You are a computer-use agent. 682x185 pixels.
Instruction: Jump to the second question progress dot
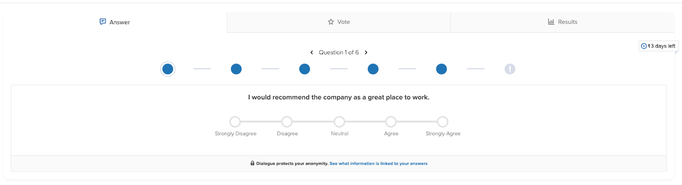pyautogui.click(x=236, y=69)
